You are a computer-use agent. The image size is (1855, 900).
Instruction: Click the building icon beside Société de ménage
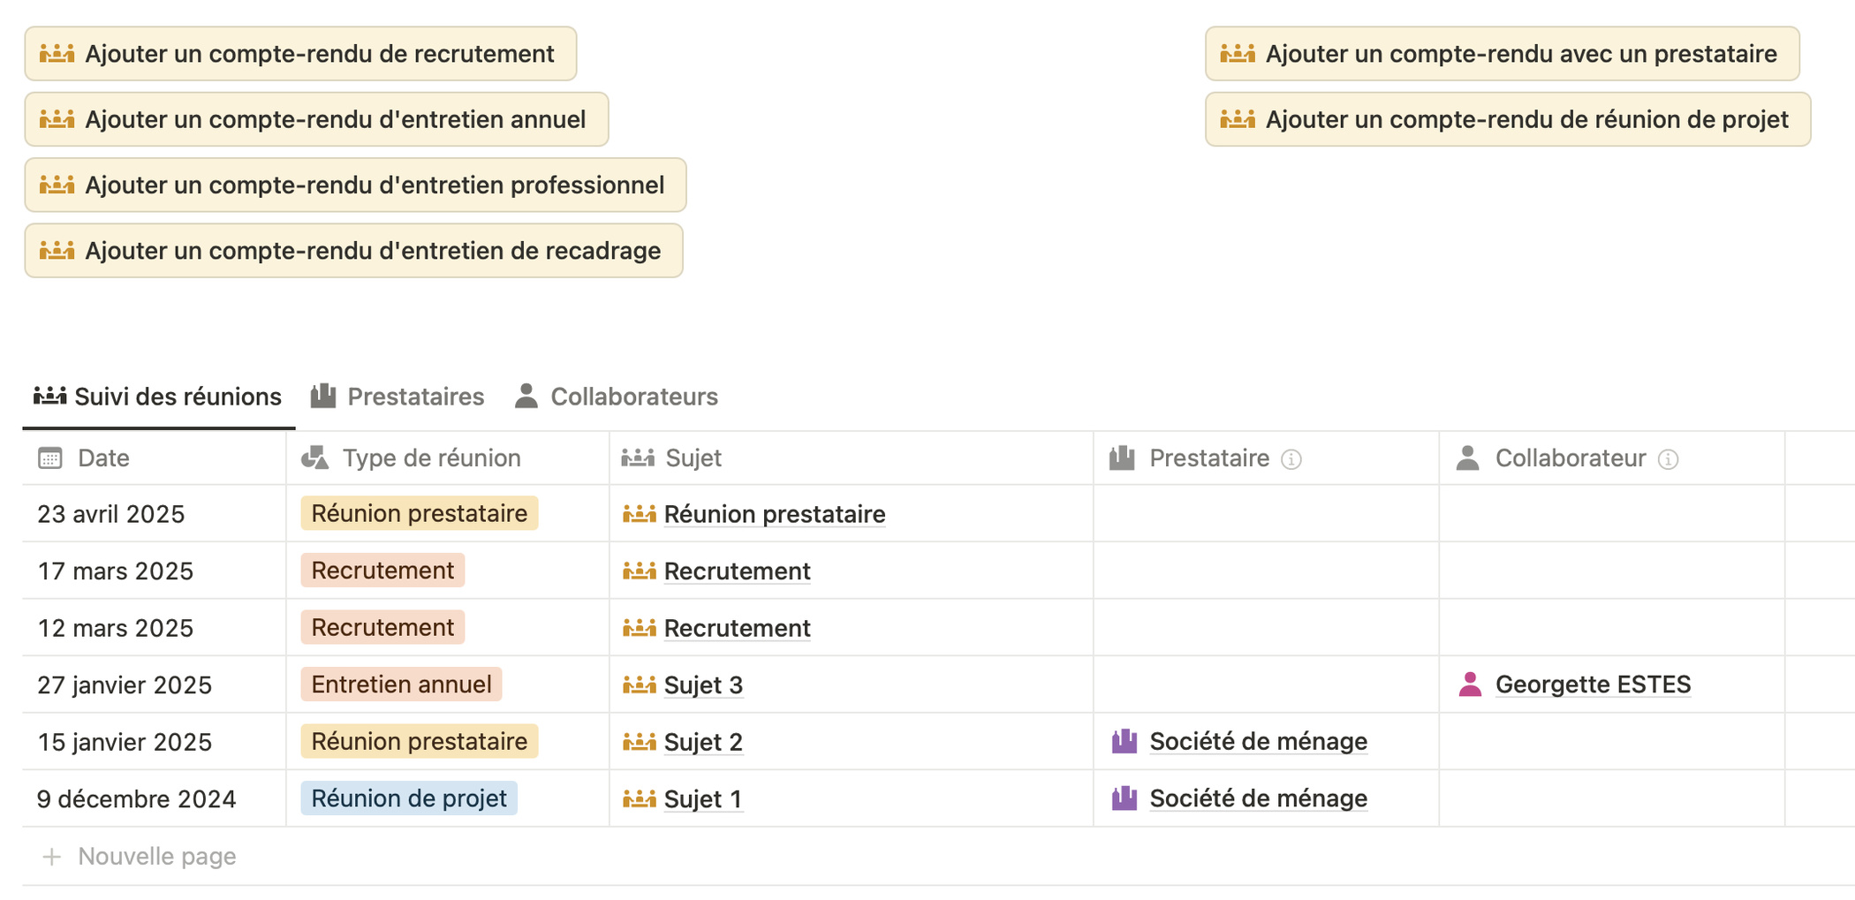pos(1124,741)
